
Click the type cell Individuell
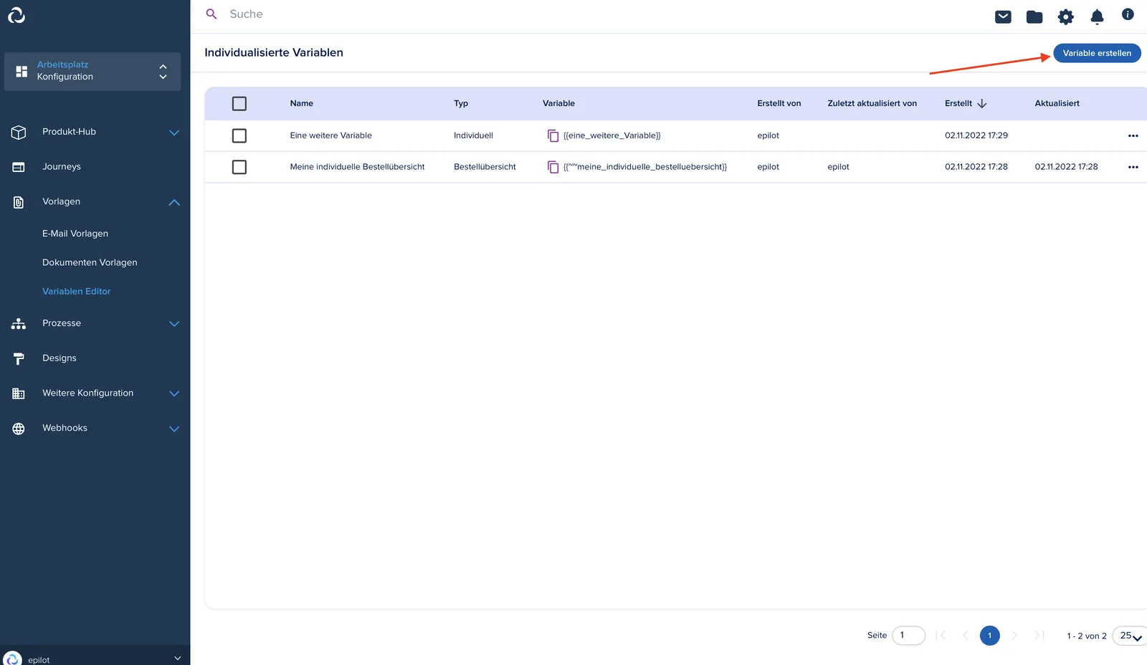[x=473, y=135]
